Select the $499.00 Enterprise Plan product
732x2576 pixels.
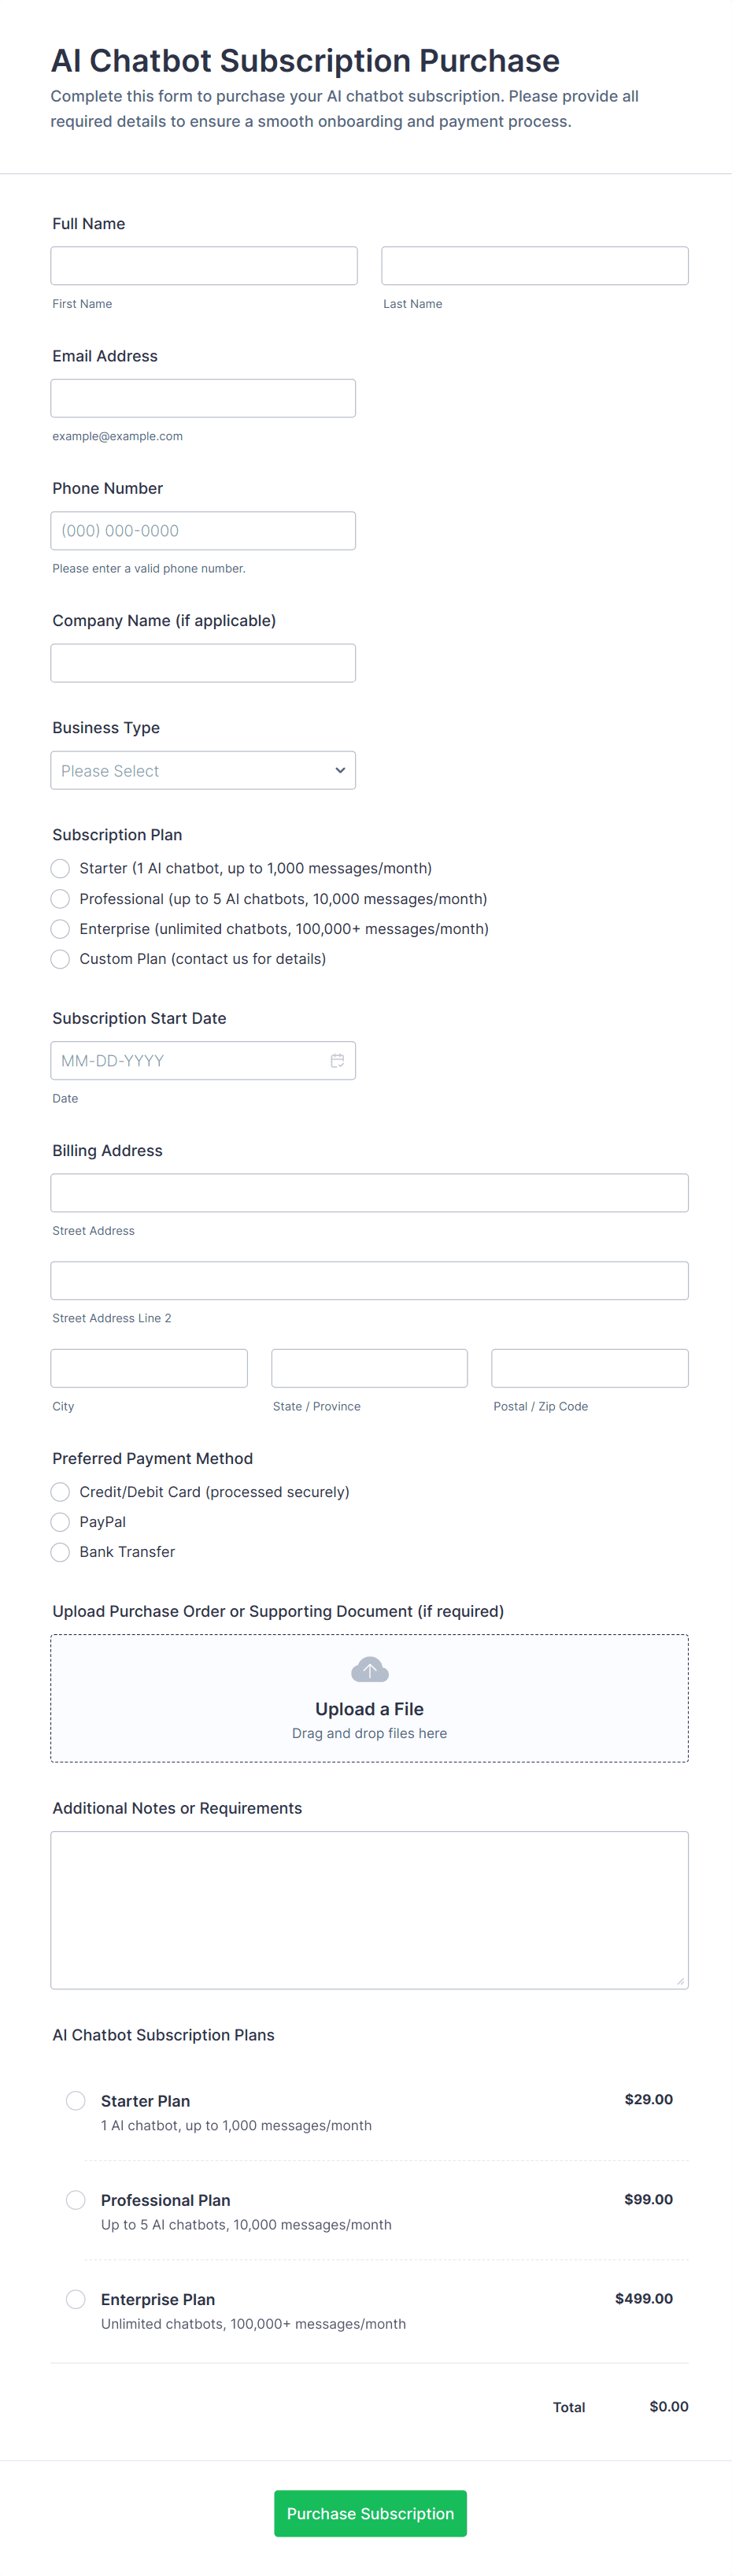click(76, 2299)
